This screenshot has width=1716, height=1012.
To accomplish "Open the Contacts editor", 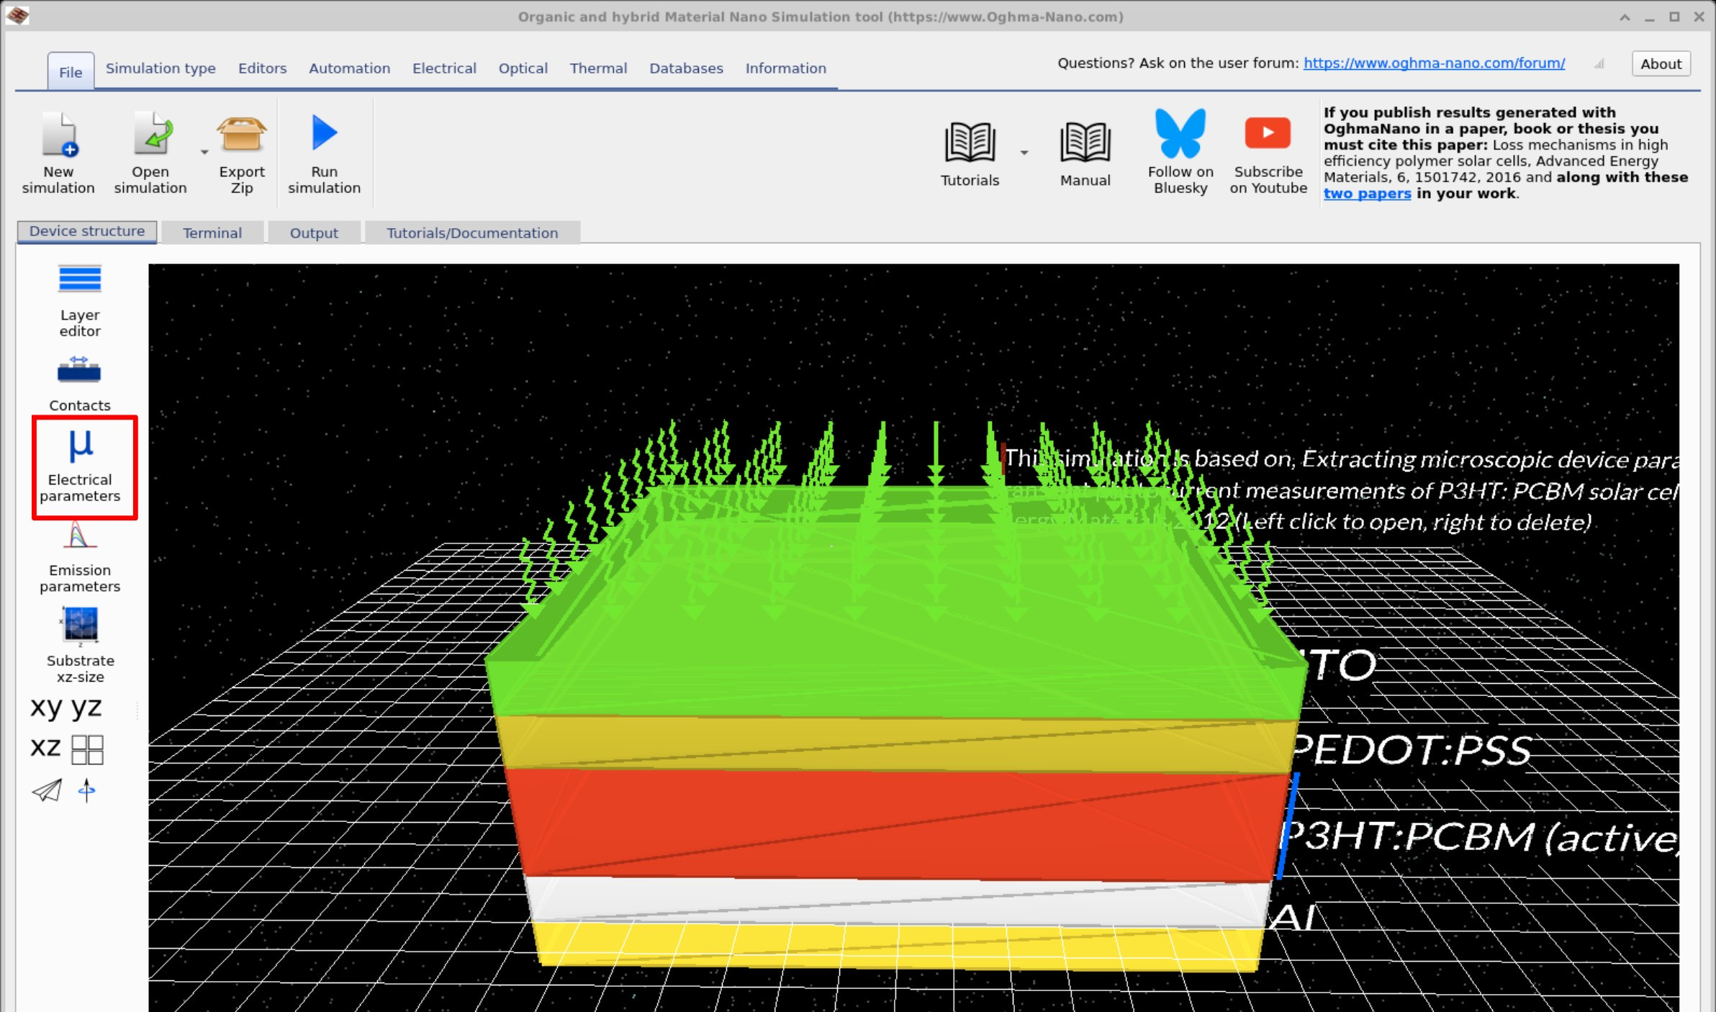I will click(x=80, y=384).
